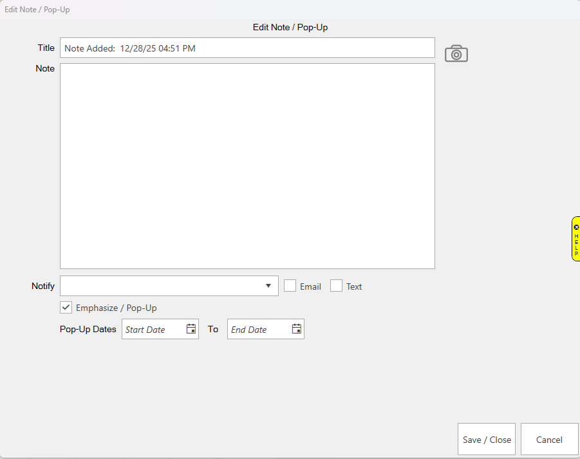Open the End Date calendar picker icon

pyautogui.click(x=297, y=329)
